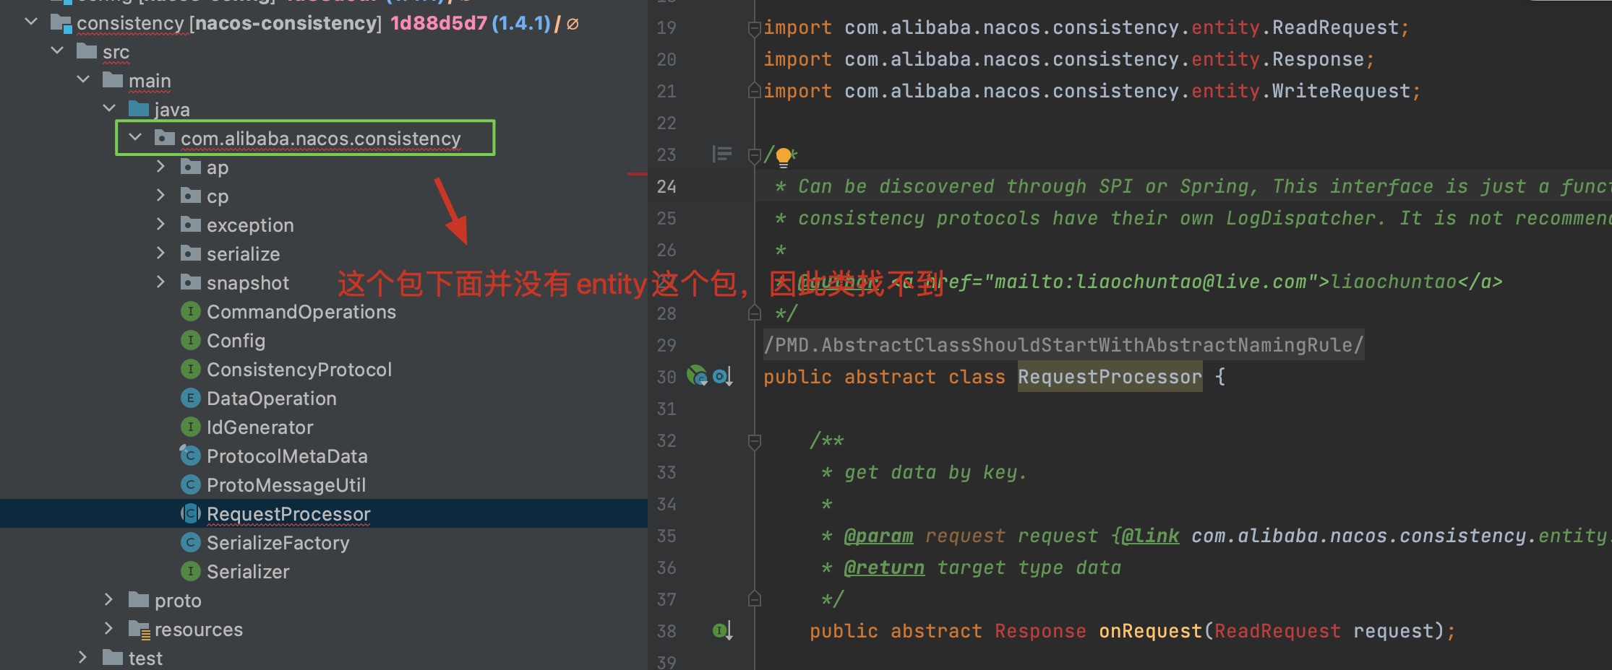Screen dimensions: 1612x670
Task: Click the RequestProcessor abstract class icon
Action: click(190, 513)
